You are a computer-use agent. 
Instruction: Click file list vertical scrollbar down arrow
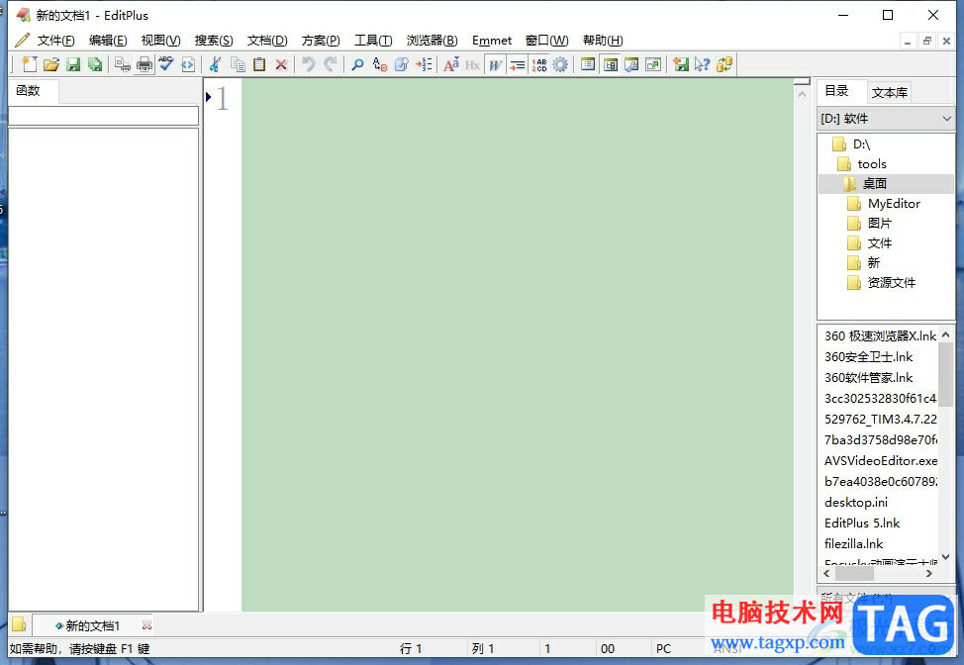coord(945,557)
